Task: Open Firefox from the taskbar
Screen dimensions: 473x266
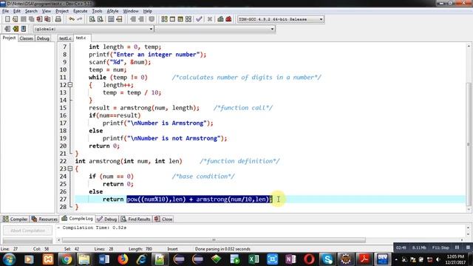Action: 123,259
